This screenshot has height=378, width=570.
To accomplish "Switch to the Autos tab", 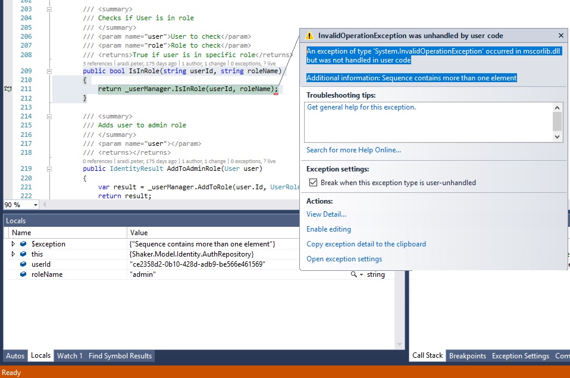I will point(15,356).
